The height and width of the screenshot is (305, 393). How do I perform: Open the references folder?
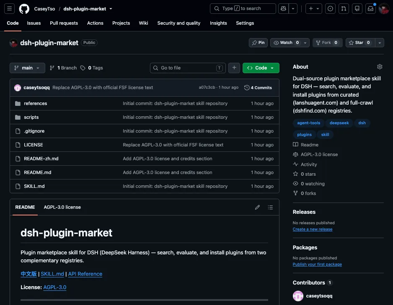click(x=35, y=103)
